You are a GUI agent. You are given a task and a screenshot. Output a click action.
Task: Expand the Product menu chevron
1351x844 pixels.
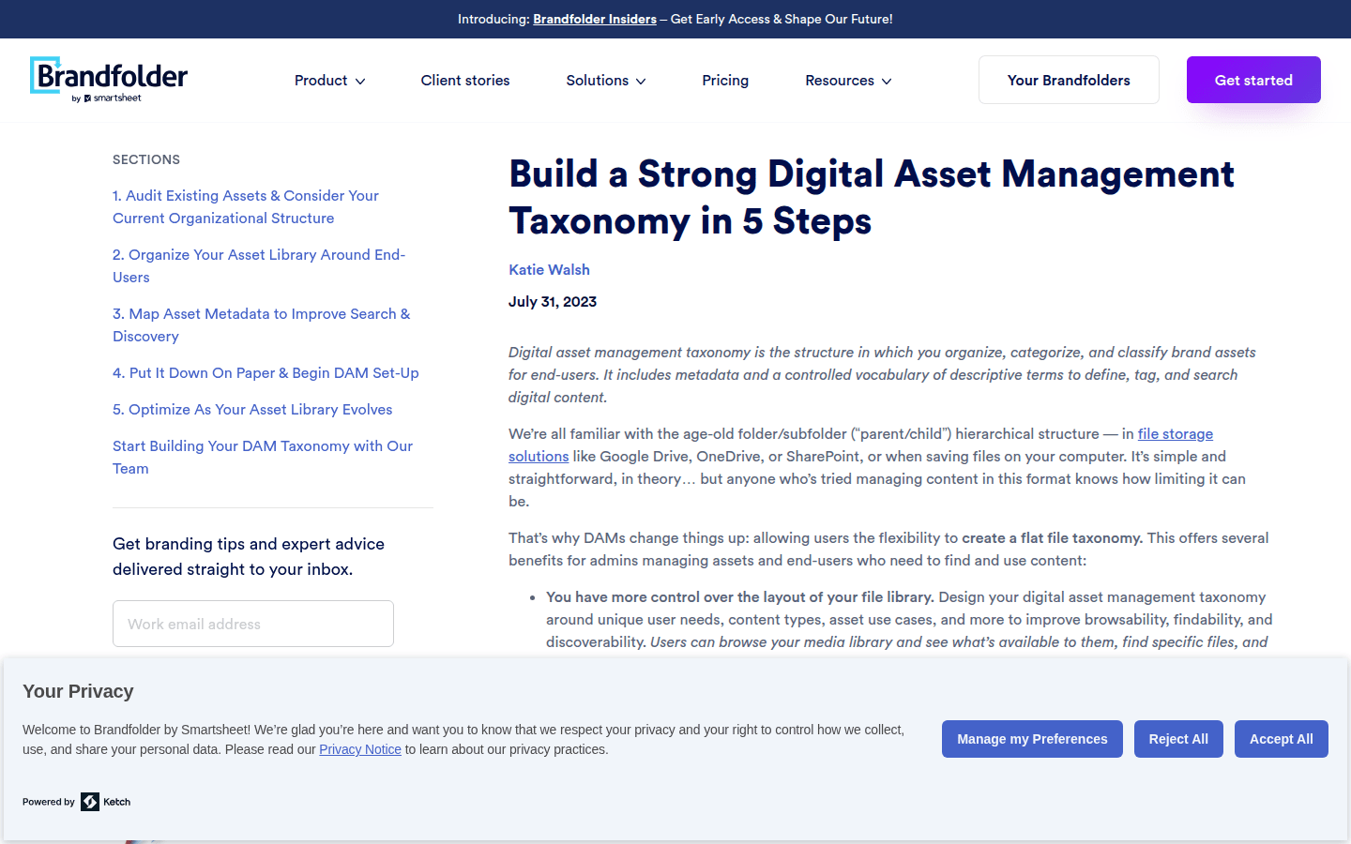360,82
